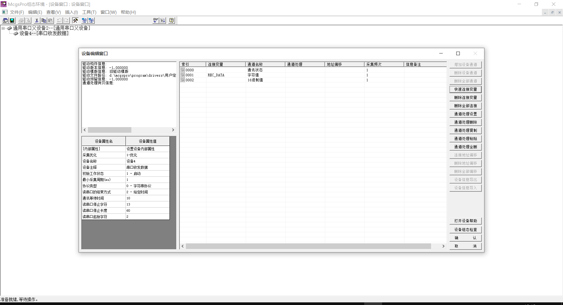The width and height of the screenshot is (563, 305).
Task: Open the 插入(I) menu
Action: (71, 12)
